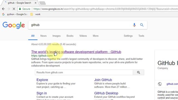This screenshot has height=100, width=178.
Task: Switch to the Images tab
Action: 56,36
